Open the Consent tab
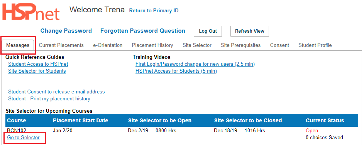Screen dimensions: 364x145 [279, 45]
